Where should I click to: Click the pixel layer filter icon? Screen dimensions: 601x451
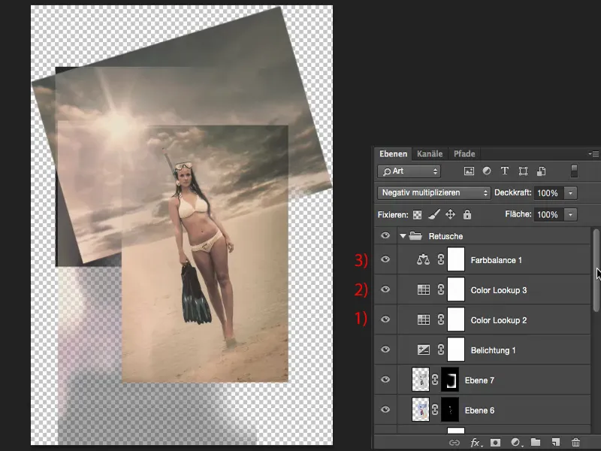point(470,171)
